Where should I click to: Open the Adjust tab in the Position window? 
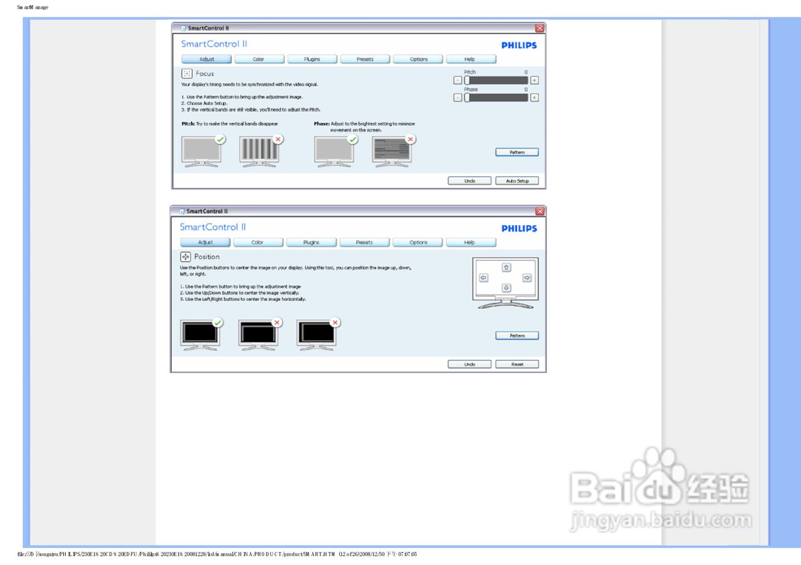(205, 242)
